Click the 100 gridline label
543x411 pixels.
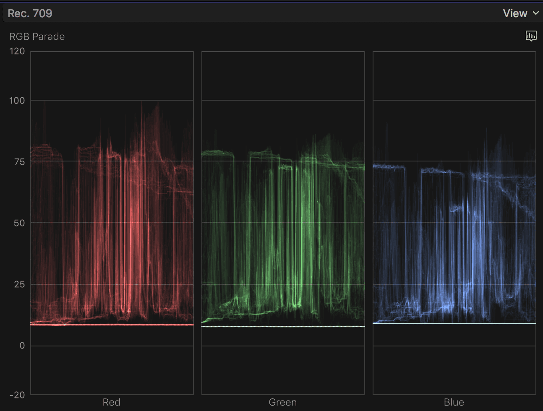coord(17,100)
